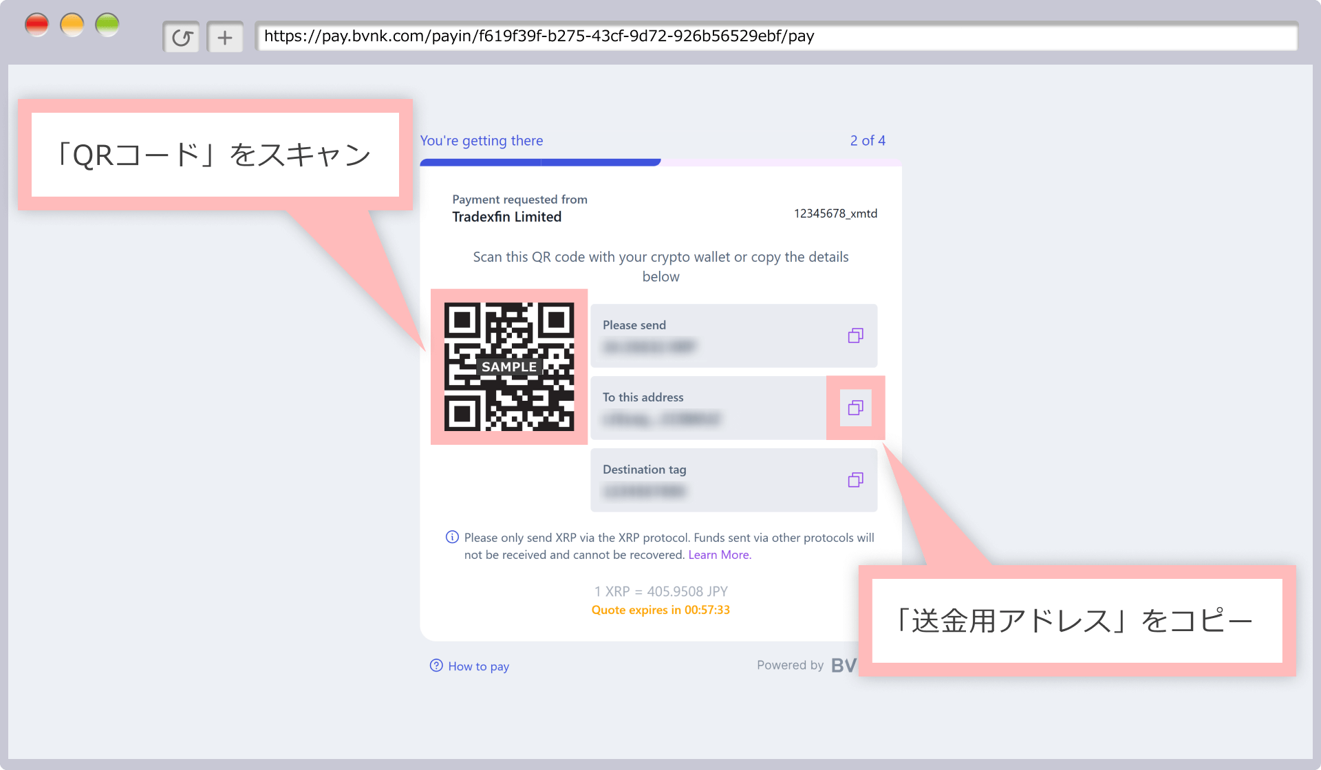Image resolution: width=1321 pixels, height=770 pixels.
Task: Copy the Please send amount
Action: pos(855,335)
